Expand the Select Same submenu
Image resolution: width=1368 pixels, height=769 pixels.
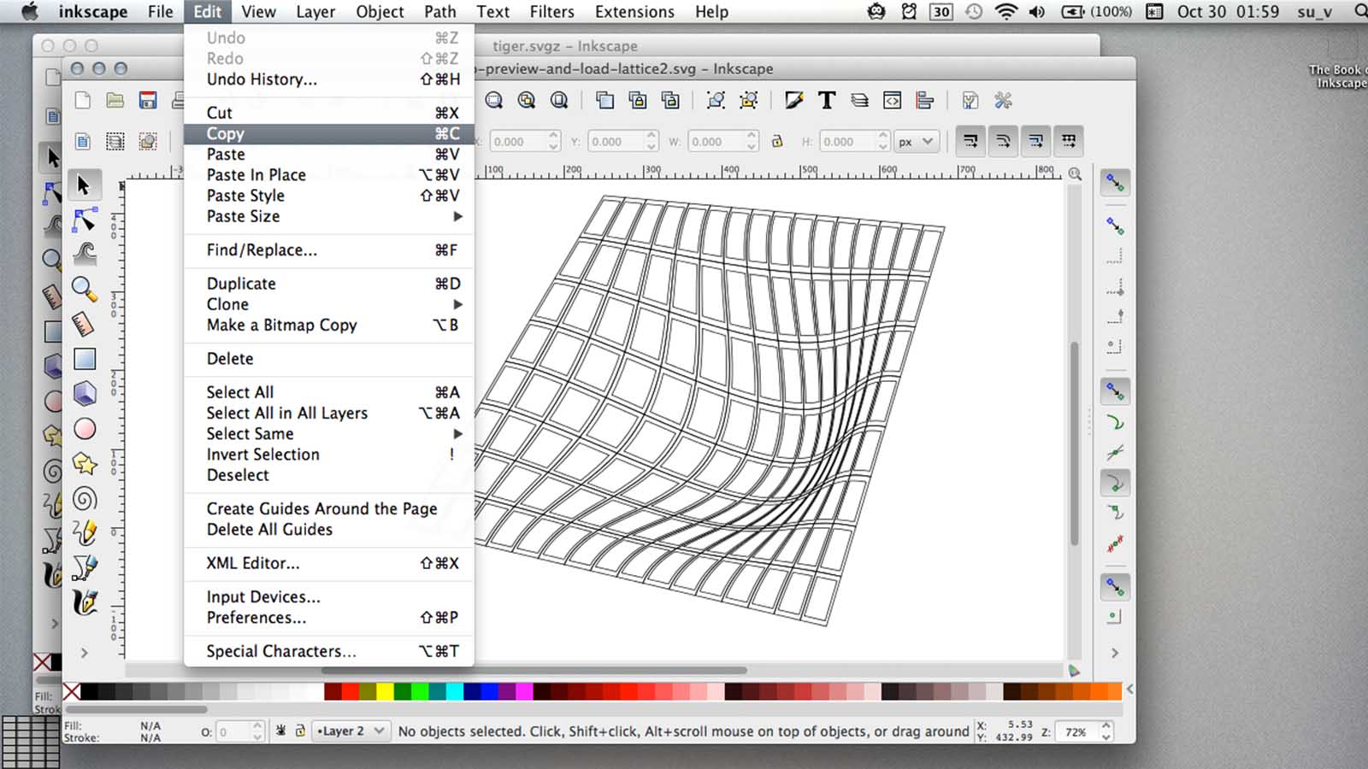point(329,433)
